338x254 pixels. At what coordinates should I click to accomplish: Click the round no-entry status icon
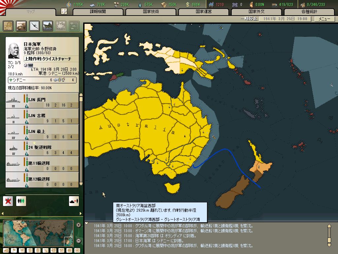(x=26, y=66)
